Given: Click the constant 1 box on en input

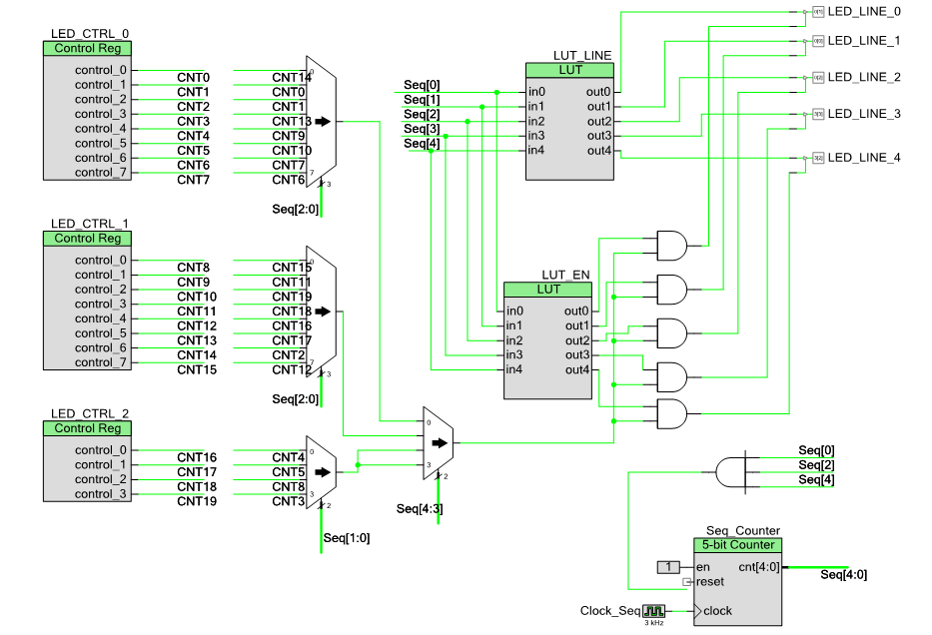Looking at the screenshot, I should tap(668, 567).
